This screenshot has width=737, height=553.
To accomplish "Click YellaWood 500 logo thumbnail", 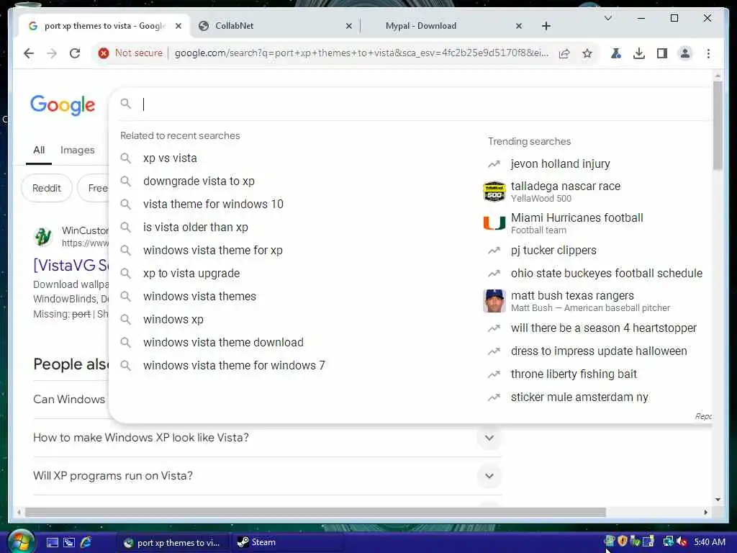I will pyautogui.click(x=494, y=192).
